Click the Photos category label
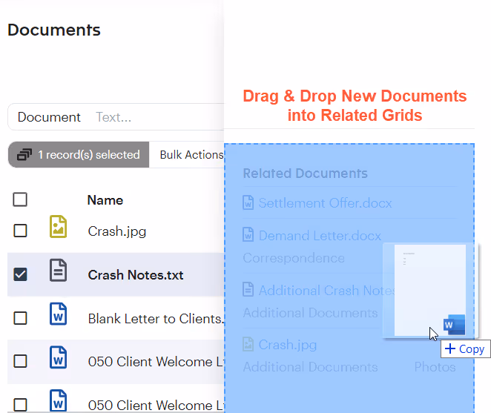This screenshot has width=491, height=413. pos(435,367)
